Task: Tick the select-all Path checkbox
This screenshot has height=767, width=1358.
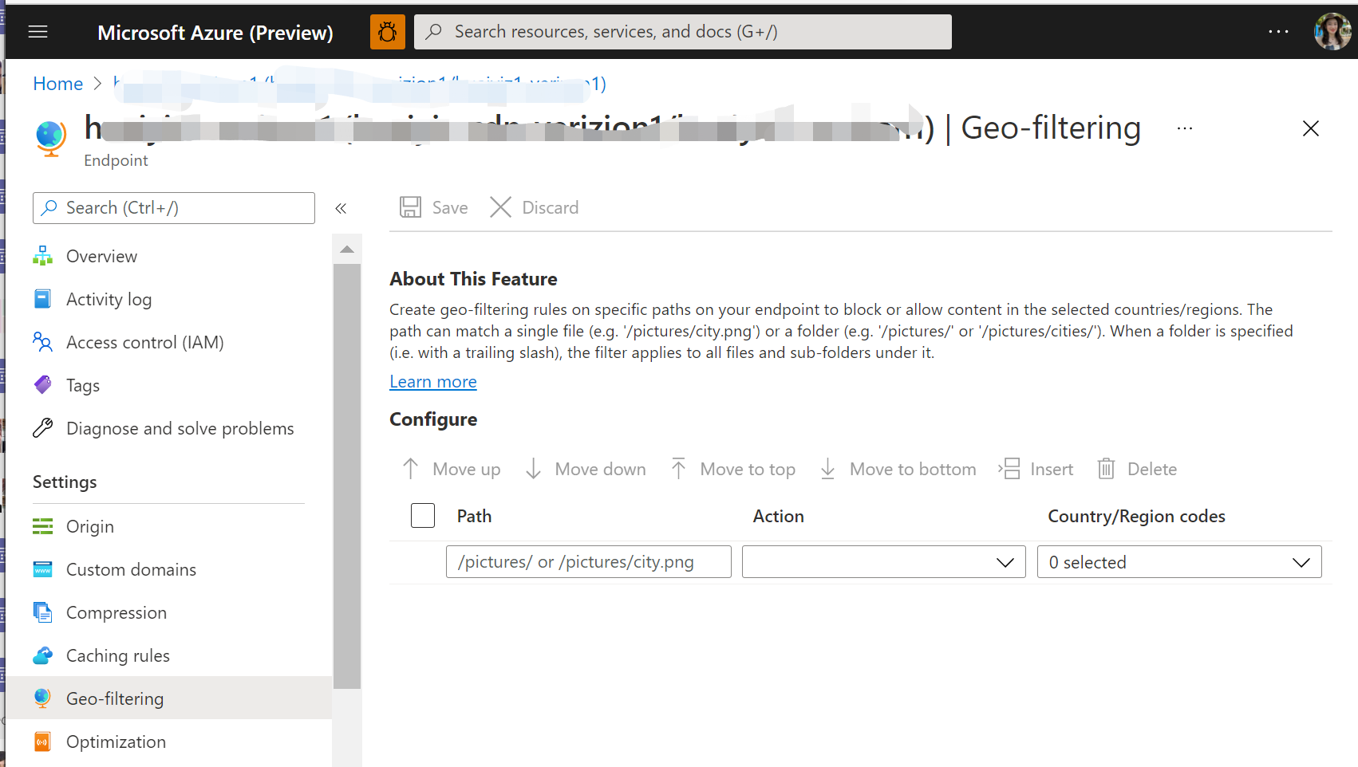Action: tap(423, 516)
